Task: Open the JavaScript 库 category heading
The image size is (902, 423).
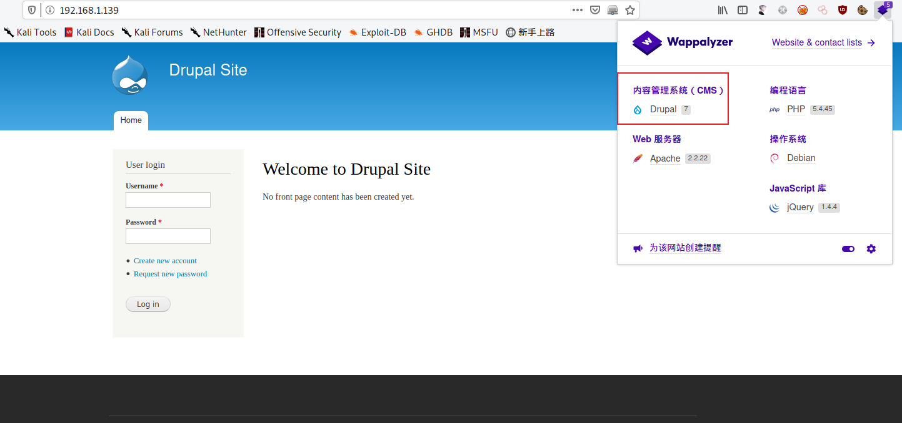Action: (x=798, y=188)
